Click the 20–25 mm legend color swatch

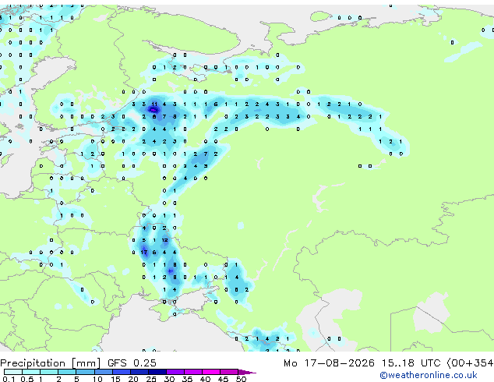pyautogui.click(x=139, y=372)
